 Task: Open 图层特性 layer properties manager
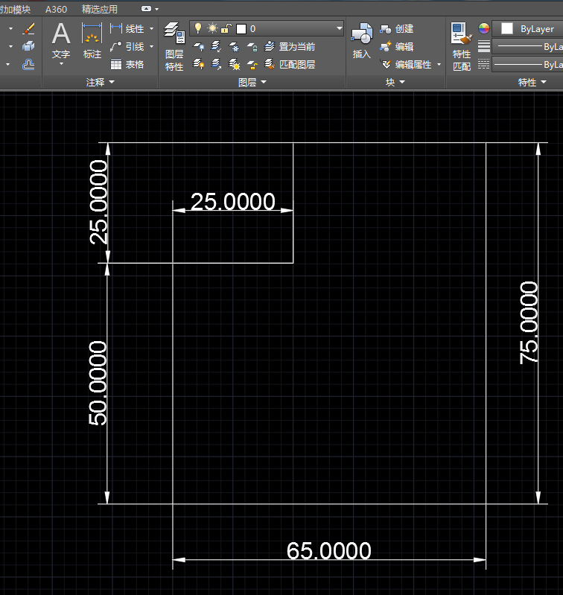pyautogui.click(x=174, y=46)
